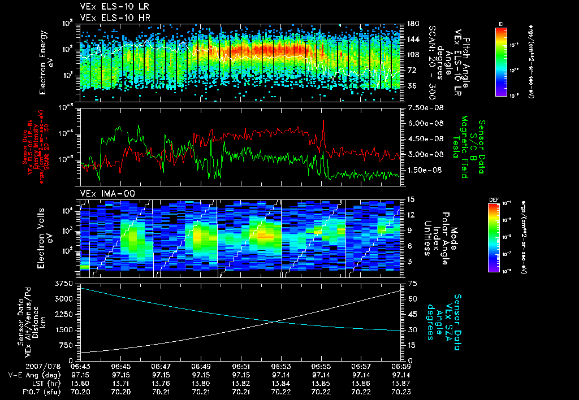This screenshot has width=579, height=400.
Task: Click the "2007/078" date label
Action: 42,367
